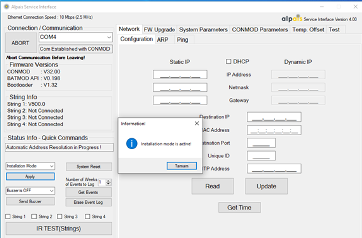Click the Com Established with CONMOD status box
Image resolution: width=362 pixels, height=238 pixels.
point(75,49)
